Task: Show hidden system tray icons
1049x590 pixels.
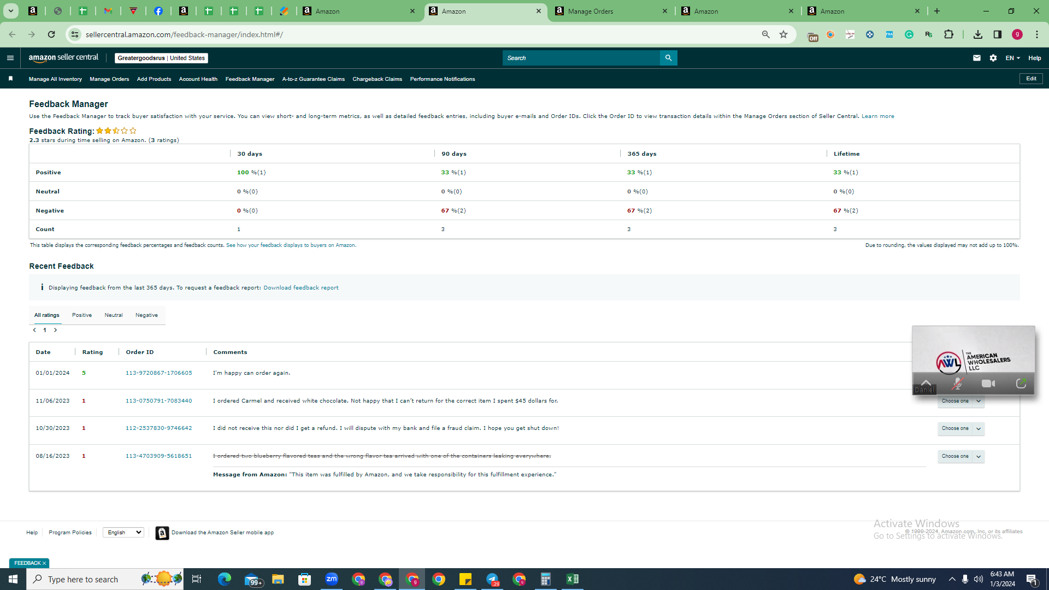Action: pyautogui.click(x=952, y=579)
